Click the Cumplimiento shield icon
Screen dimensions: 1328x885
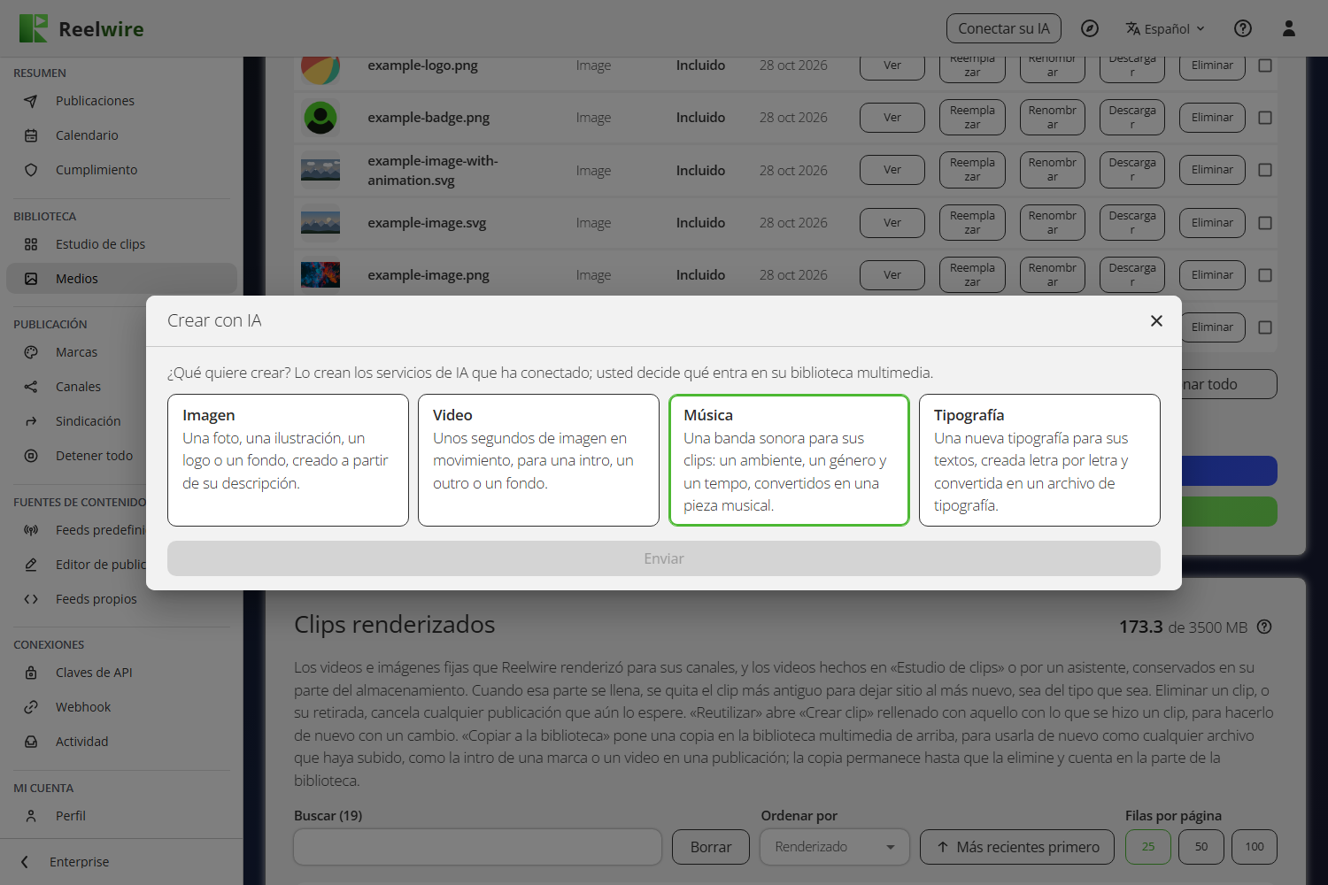coord(31,170)
